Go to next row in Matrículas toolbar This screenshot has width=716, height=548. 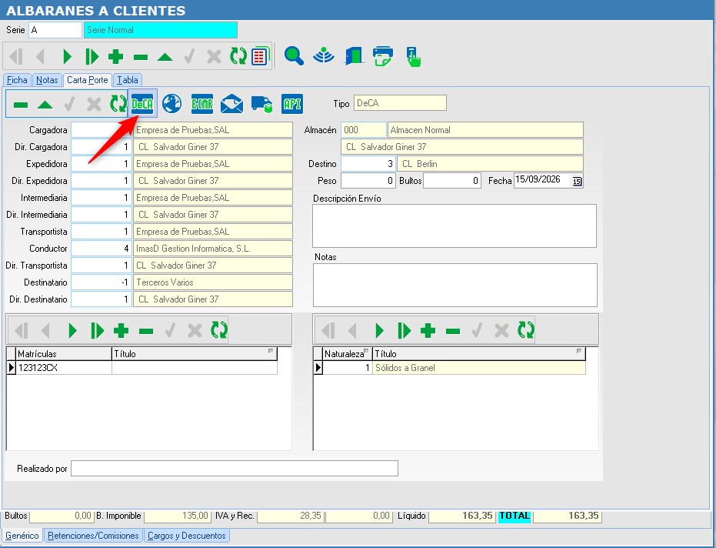click(x=72, y=330)
